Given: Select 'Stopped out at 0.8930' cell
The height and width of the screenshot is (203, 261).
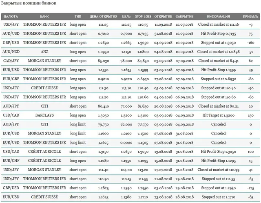Looking at the screenshot, I should pyautogui.click(x=219, y=79).
